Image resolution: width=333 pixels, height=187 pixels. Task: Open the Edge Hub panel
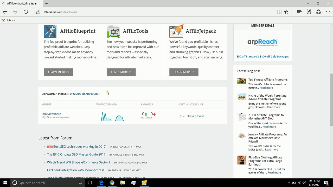pyautogui.click(x=299, y=12)
